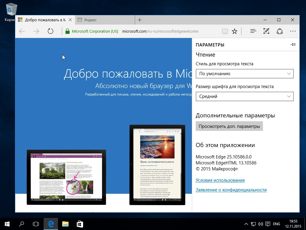This screenshot has width=306, height=230.
Task: Show hidden tray icons chevron
Action: tap(246, 224)
